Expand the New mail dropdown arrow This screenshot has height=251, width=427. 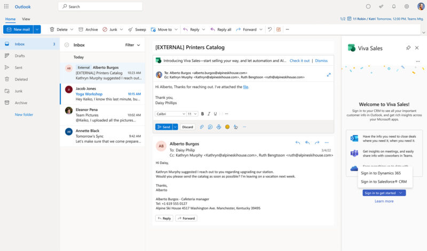(37, 29)
